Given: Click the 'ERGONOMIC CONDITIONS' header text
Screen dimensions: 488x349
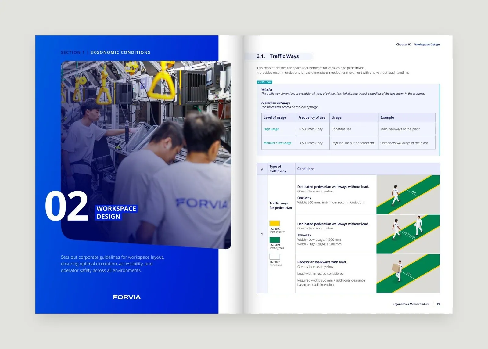Looking at the screenshot, I should point(120,52).
